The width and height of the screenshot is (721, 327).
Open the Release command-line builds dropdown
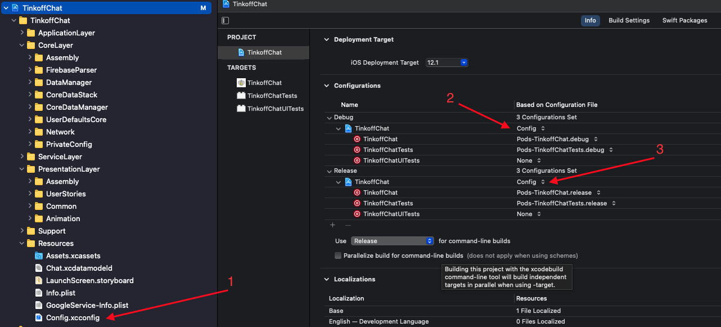[x=393, y=241]
